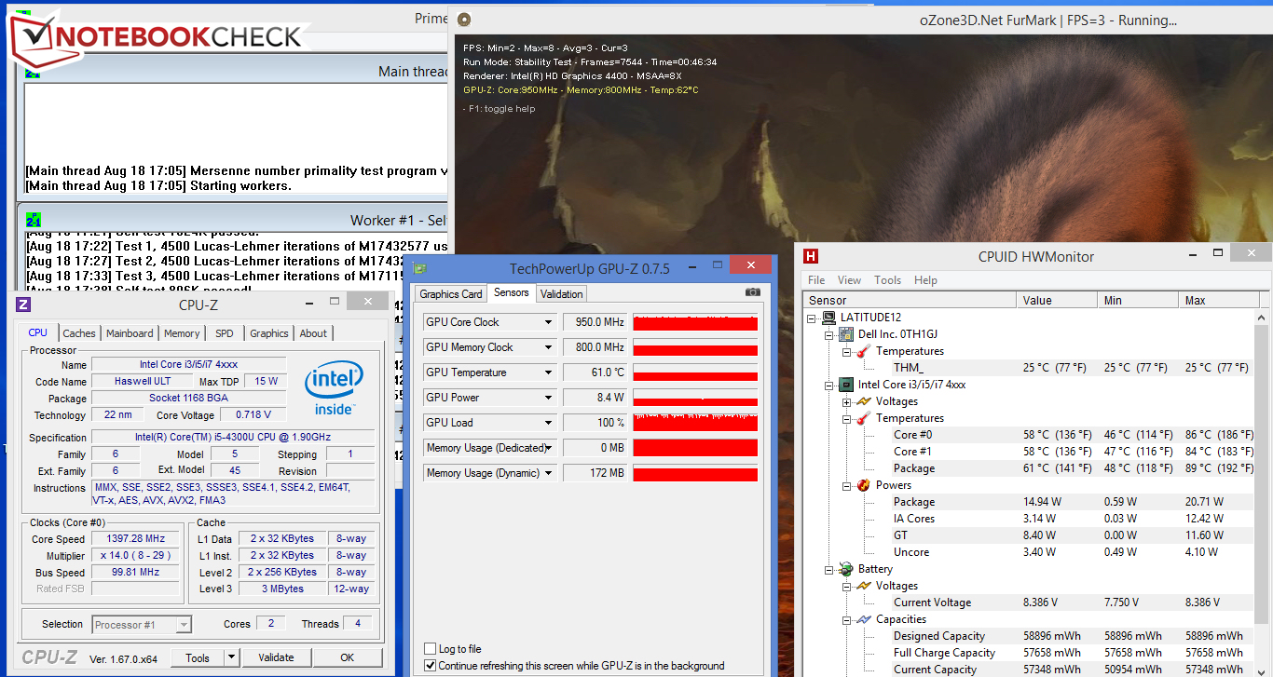Open the View menu in HWMonitor
Image resolution: width=1273 pixels, height=677 pixels.
849,280
